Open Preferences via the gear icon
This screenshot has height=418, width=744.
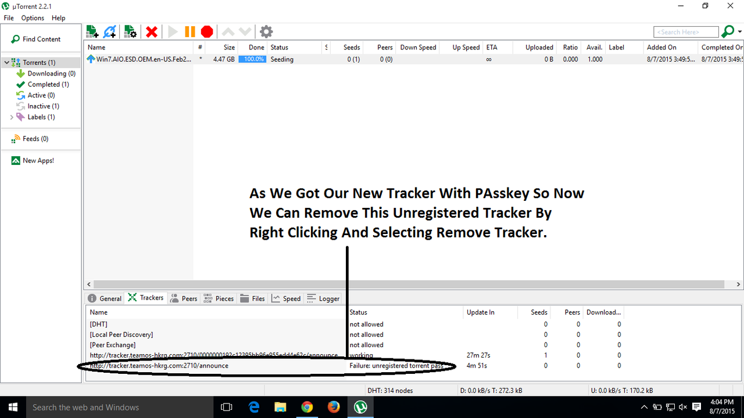coord(266,32)
